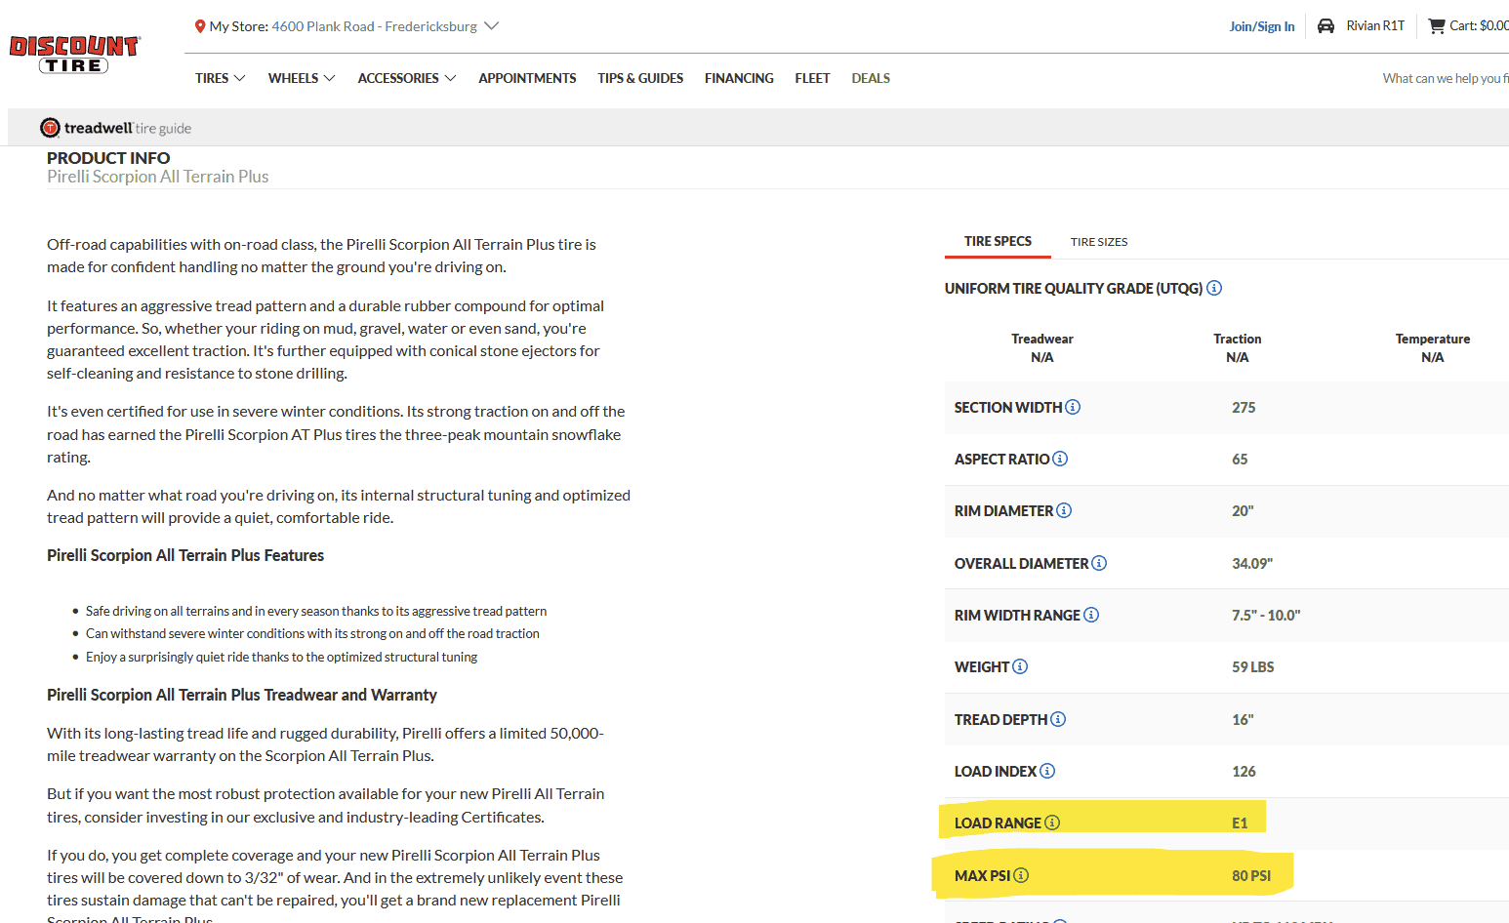This screenshot has width=1509, height=923.
Task: Click the red store location pin icon
Action: point(200,26)
